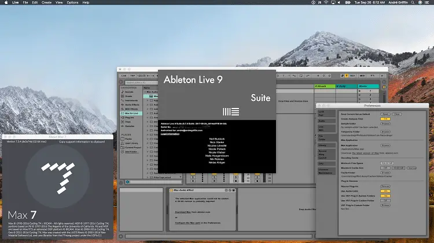The image size is (434, 243).
Task: Toggle the Max Audio Effect device activator
Action: click(x=171, y=190)
